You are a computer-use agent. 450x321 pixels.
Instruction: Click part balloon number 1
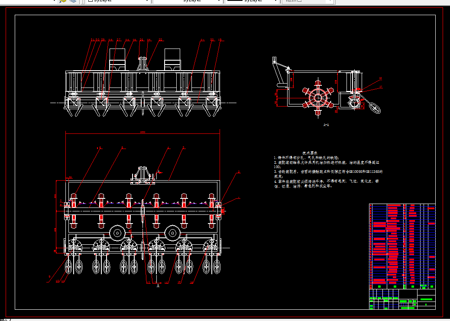[x=239, y=198]
